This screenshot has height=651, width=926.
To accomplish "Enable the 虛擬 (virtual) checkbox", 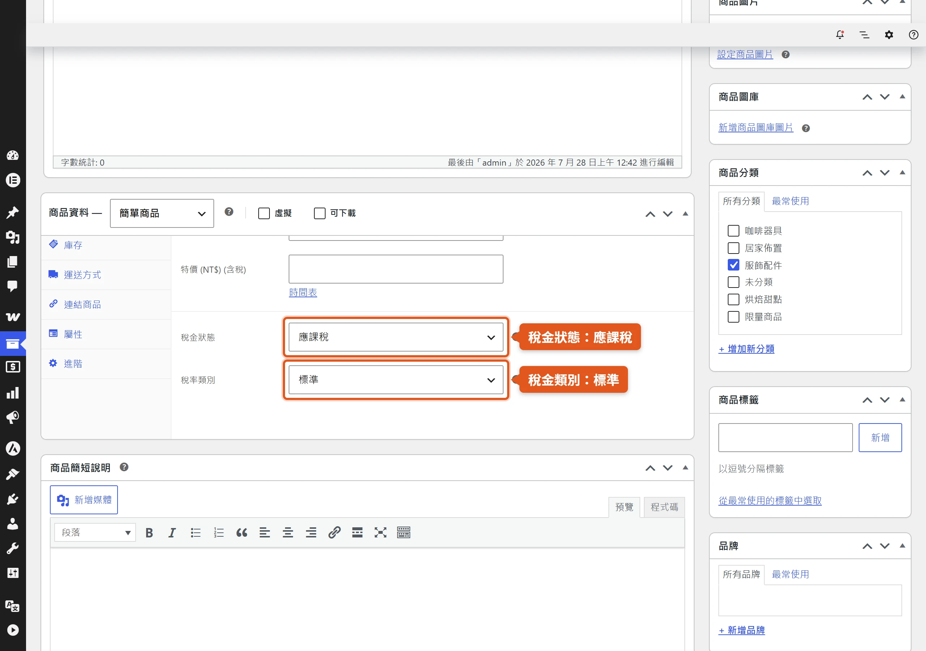I will [264, 213].
